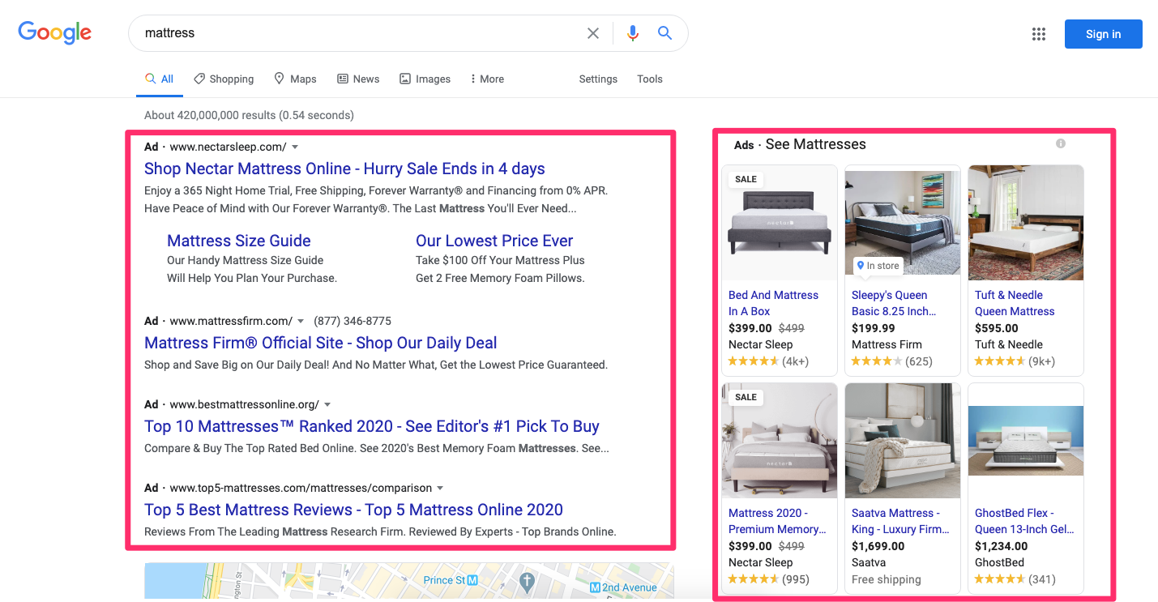1158x602 pixels.
Task: Click the (341) star rating for GhostBed
Action: tap(1015, 579)
